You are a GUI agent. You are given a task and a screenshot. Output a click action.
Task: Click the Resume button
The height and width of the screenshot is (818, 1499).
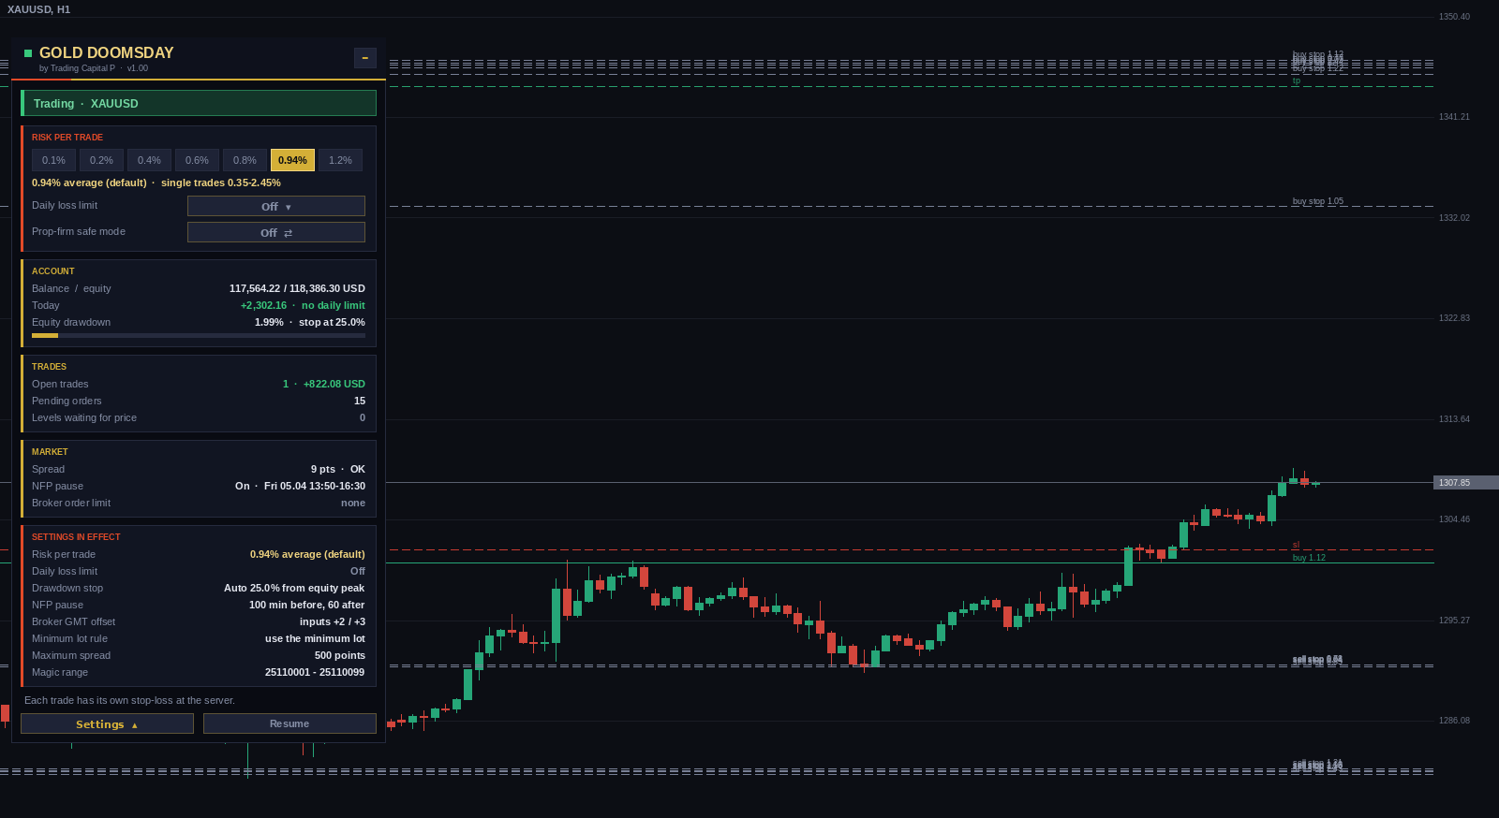tap(289, 723)
